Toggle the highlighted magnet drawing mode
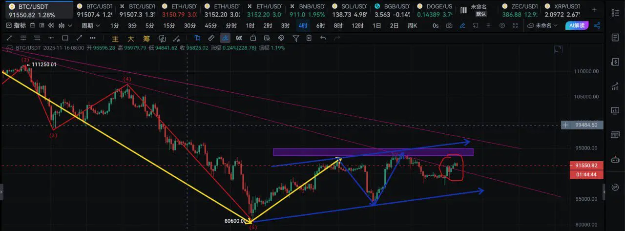This screenshot has width=625, height=231. point(225,38)
